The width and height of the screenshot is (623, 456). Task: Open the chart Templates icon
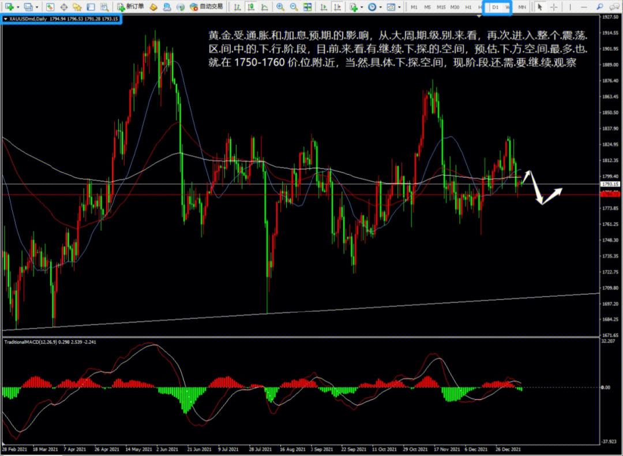tap(391, 7)
